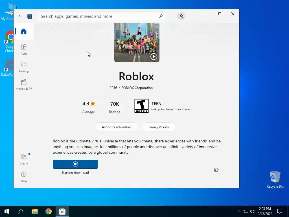Select the Google Chrome desktop shortcut
The width and height of the screenshot is (289, 217).
coord(8,42)
